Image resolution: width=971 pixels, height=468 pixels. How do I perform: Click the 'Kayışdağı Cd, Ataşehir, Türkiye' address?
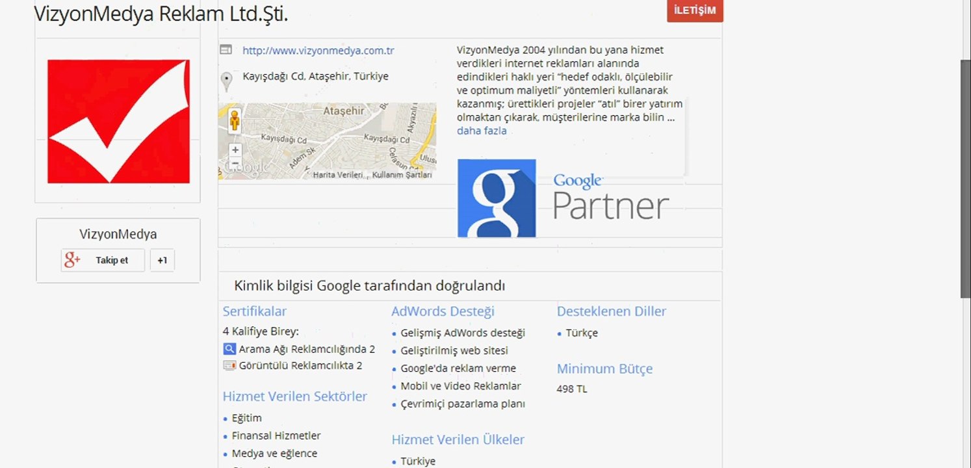(x=315, y=76)
